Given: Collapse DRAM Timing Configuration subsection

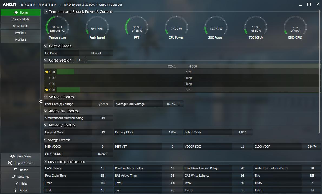Looking at the screenshot, I should click(x=45, y=162).
